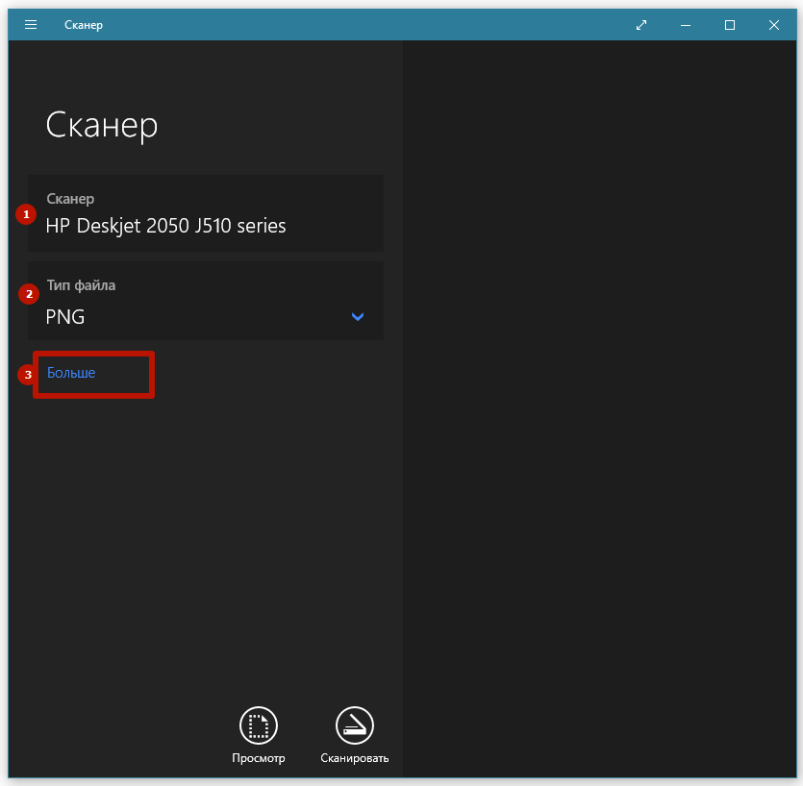803x786 pixels.
Task: Click the Просмотр preview document icon
Action: (x=258, y=725)
